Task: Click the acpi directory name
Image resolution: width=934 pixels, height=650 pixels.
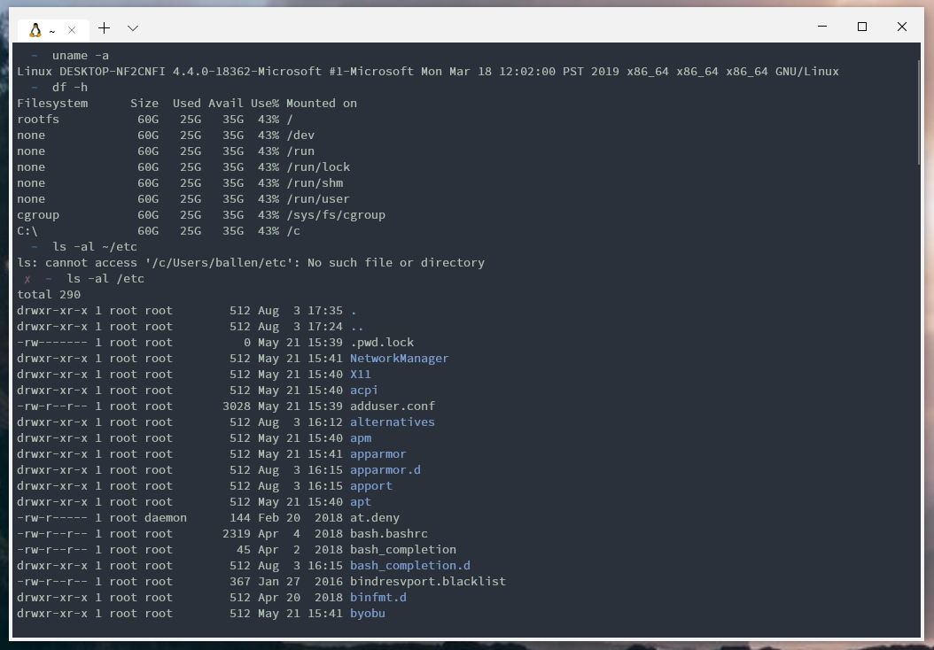Action: click(x=363, y=390)
